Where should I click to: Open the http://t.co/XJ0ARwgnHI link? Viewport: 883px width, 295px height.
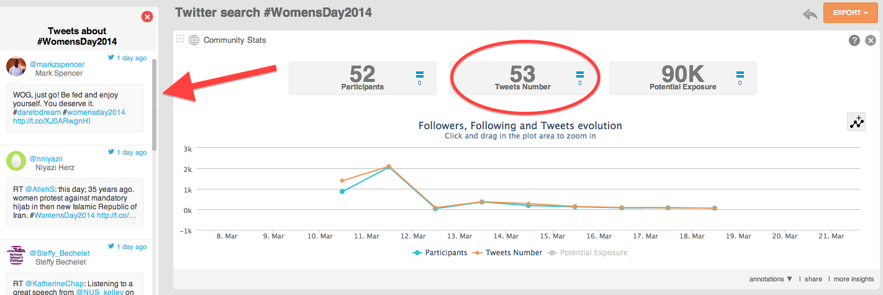tap(52, 121)
